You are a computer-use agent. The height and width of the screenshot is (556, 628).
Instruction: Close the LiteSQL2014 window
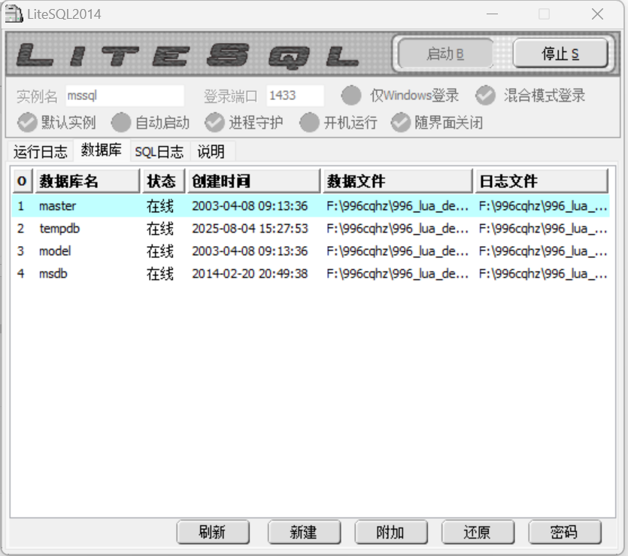pyautogui.click(x=598, y=14)
